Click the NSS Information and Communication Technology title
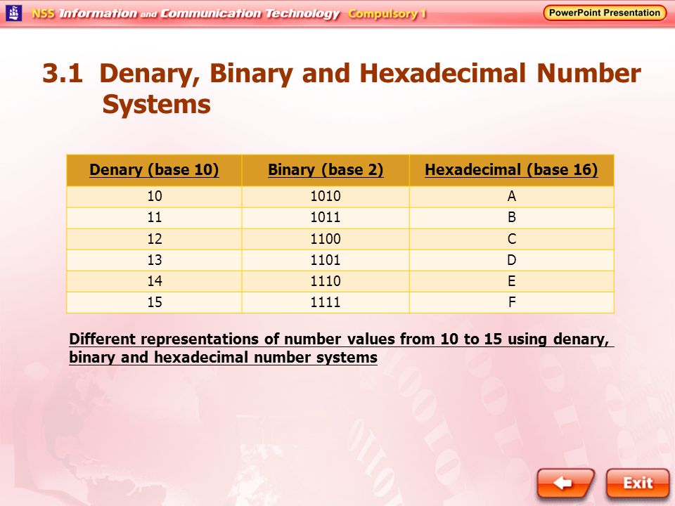The height and width of the screenshot is (506, 675). tap(186, 13)
